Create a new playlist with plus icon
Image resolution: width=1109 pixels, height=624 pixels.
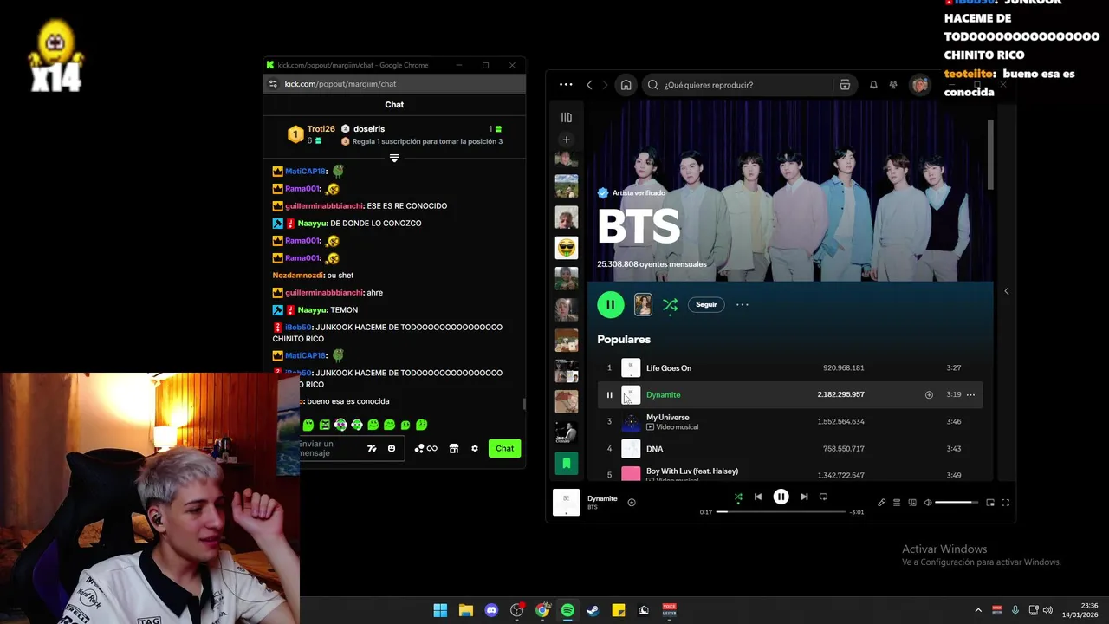pos(566,140)
